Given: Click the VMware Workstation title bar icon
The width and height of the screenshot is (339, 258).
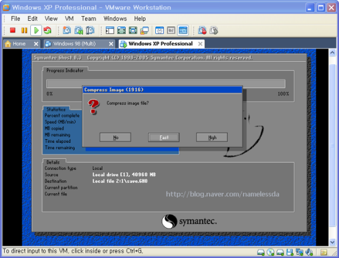Looking at the screenshot, I should (x=6, y=7).
